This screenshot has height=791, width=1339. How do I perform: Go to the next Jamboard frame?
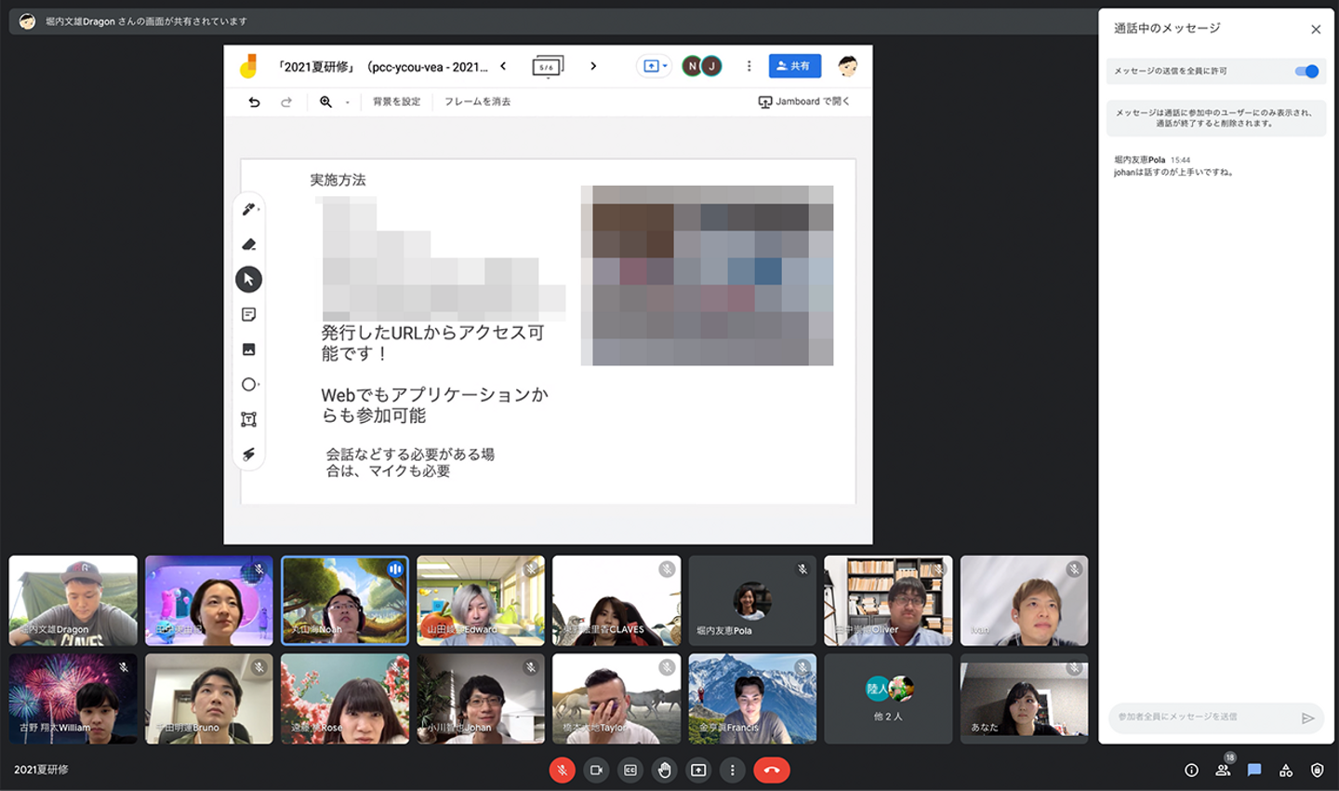593,66
